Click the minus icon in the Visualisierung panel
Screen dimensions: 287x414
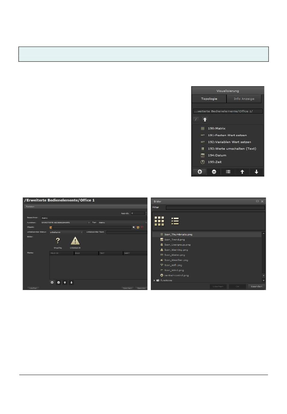pyautogui.click(x=214, y=172)
